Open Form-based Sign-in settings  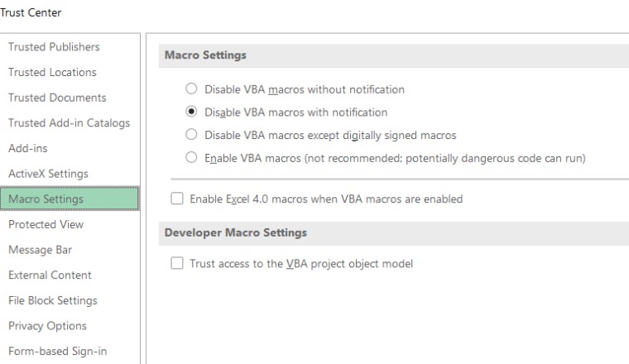coord(57,351)
